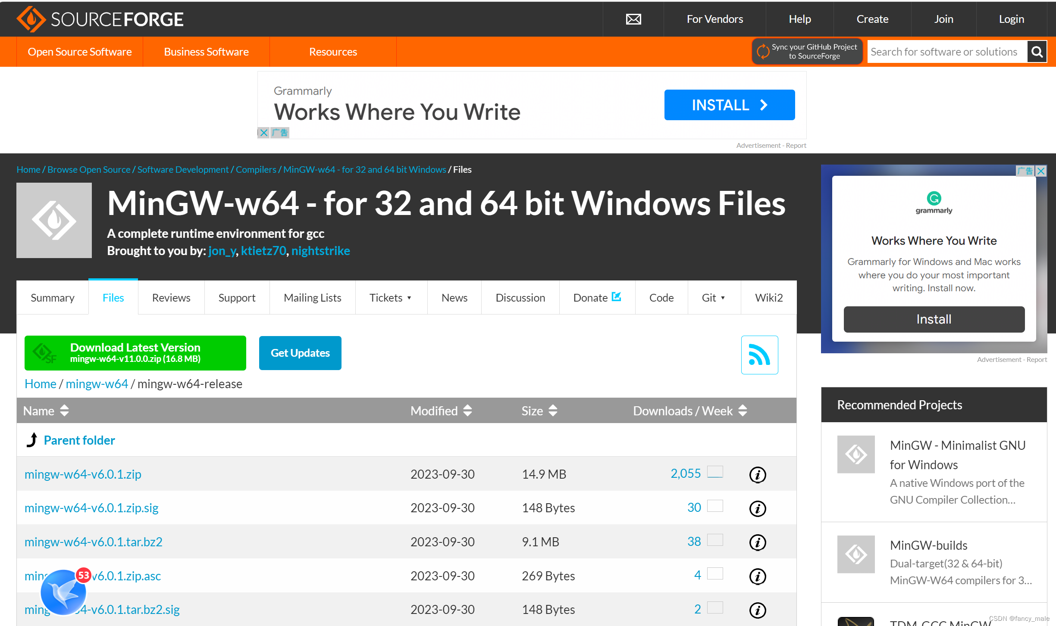Image resolution: width=1056 pixels, height=626 pixels.
Task: Click Install in the sidebar Grammarly ad
Action: (934, 319)
